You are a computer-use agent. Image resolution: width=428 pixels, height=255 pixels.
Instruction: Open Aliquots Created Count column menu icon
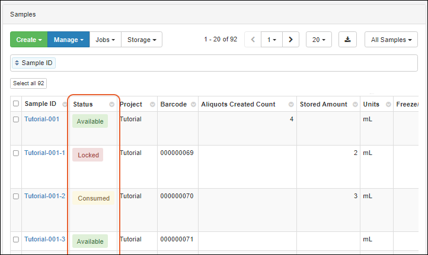click(x=291, y=105)
